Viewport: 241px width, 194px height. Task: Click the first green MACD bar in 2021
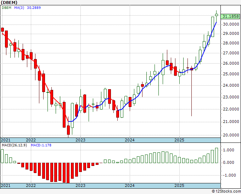2,156
